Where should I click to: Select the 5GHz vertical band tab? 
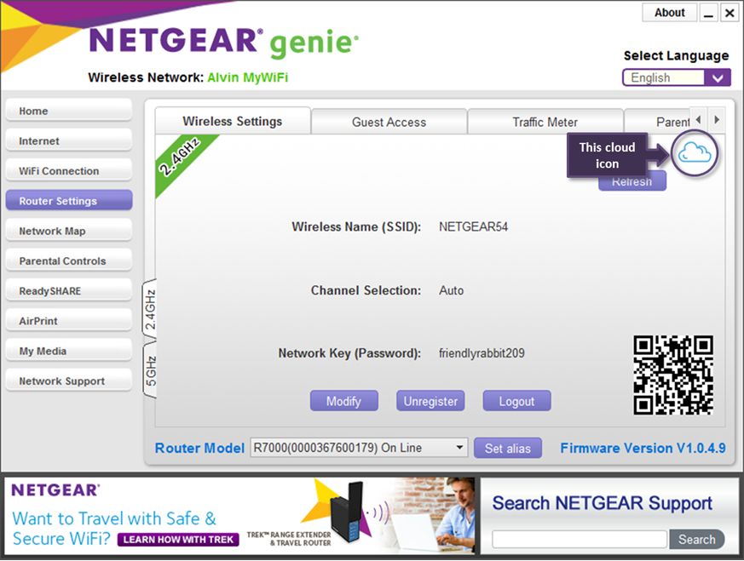[150, 371]
